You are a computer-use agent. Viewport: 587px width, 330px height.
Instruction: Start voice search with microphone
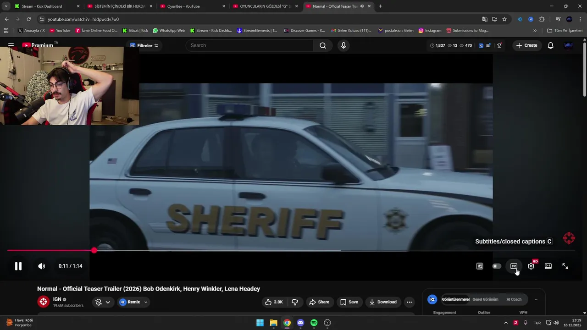point(343,45)
